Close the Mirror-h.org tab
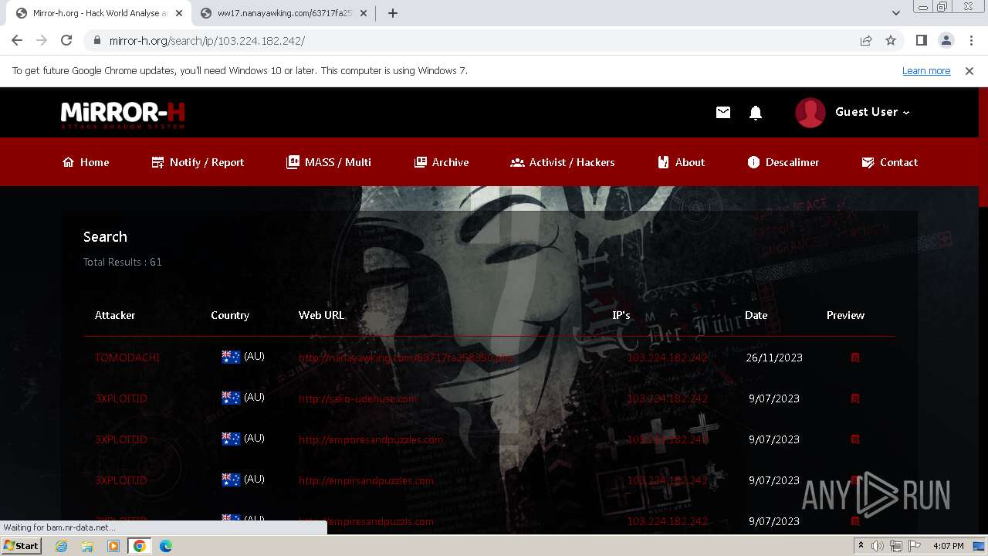 [179, 13]
